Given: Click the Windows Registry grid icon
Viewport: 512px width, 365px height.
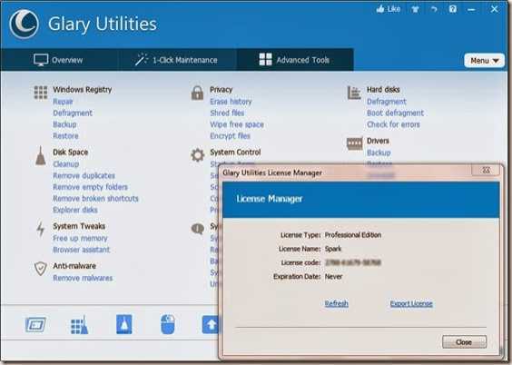Looking at the screenshot, I should (41, 93).
